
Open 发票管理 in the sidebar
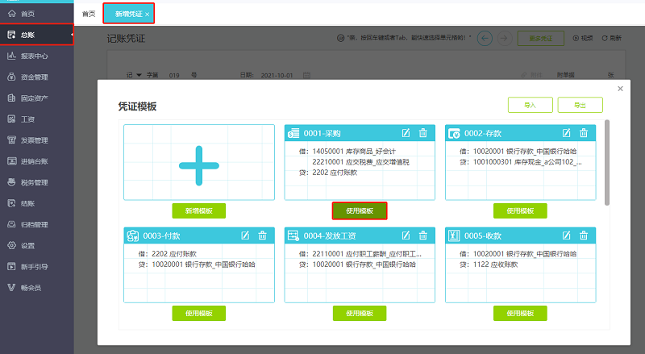pyautogui.click(x=34, y=140)
